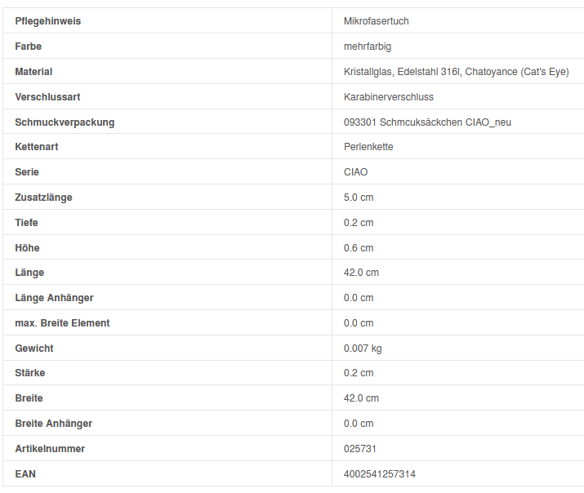Screen dimensions: 584x493
Task: Select the Höhe value 0.6 cm
Action: pos(359,248)
